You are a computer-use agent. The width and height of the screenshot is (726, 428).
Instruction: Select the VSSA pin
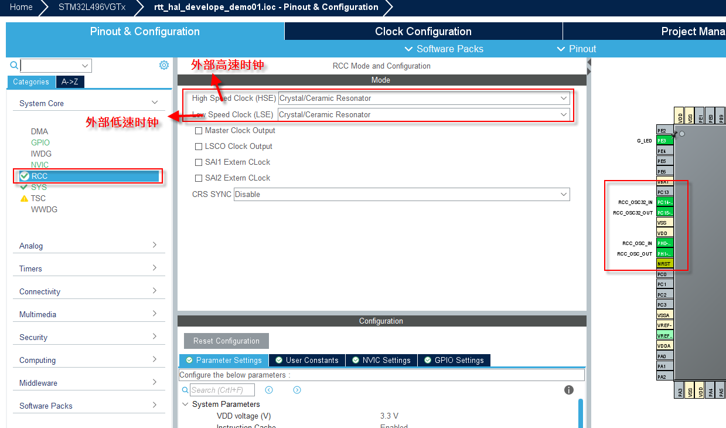point(664,315)
